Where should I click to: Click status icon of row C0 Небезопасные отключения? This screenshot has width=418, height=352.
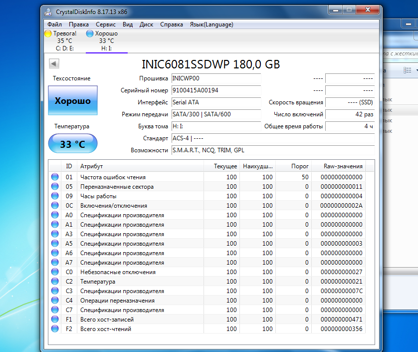55,272
